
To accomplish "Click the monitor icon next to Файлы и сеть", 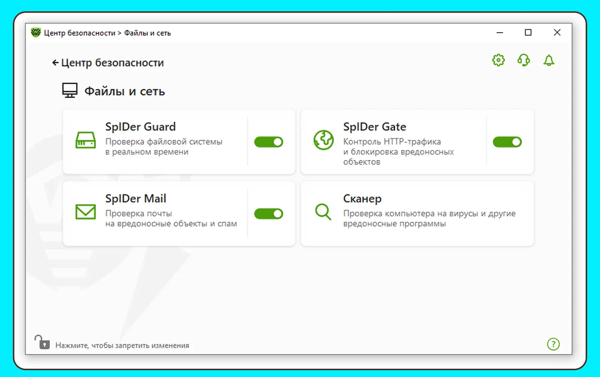I will click(x=70, y=90).
